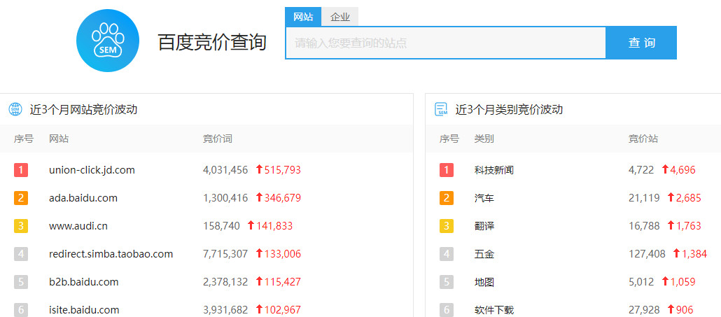The image size is (721, 317).
Task: Click the globe icon beside 近3个月网站竞价波动
Action: [x=15, y=109]
